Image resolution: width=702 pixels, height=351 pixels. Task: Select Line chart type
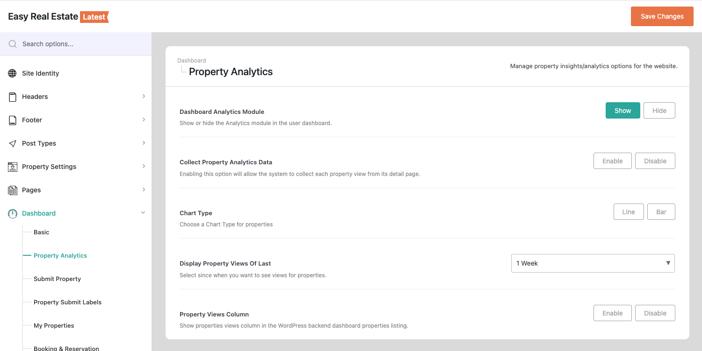coord(628,212)
